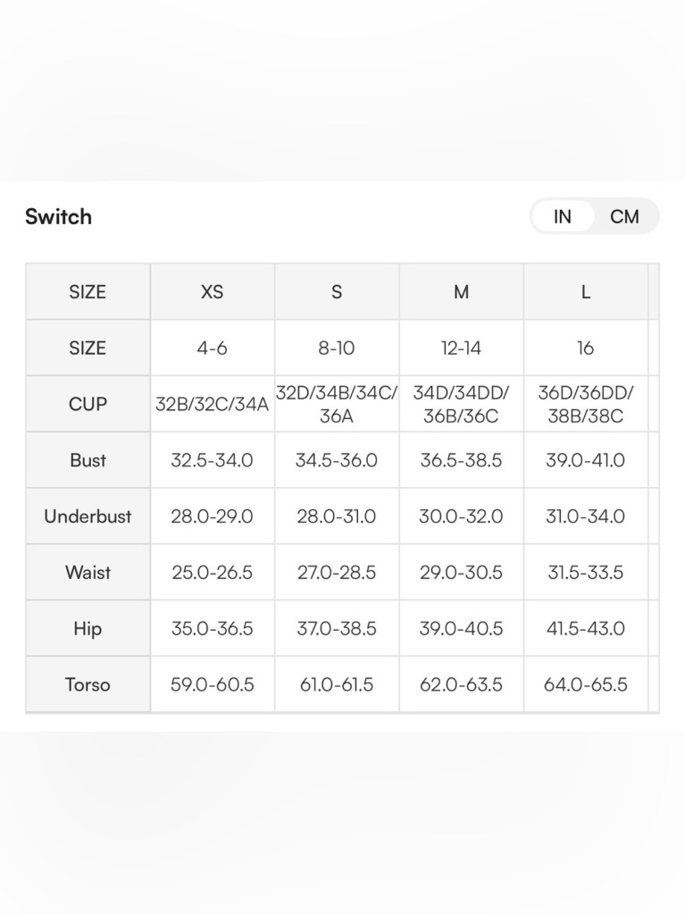
Task: Click the 59.0-60.5 torso cell
Action: (213, 684)
